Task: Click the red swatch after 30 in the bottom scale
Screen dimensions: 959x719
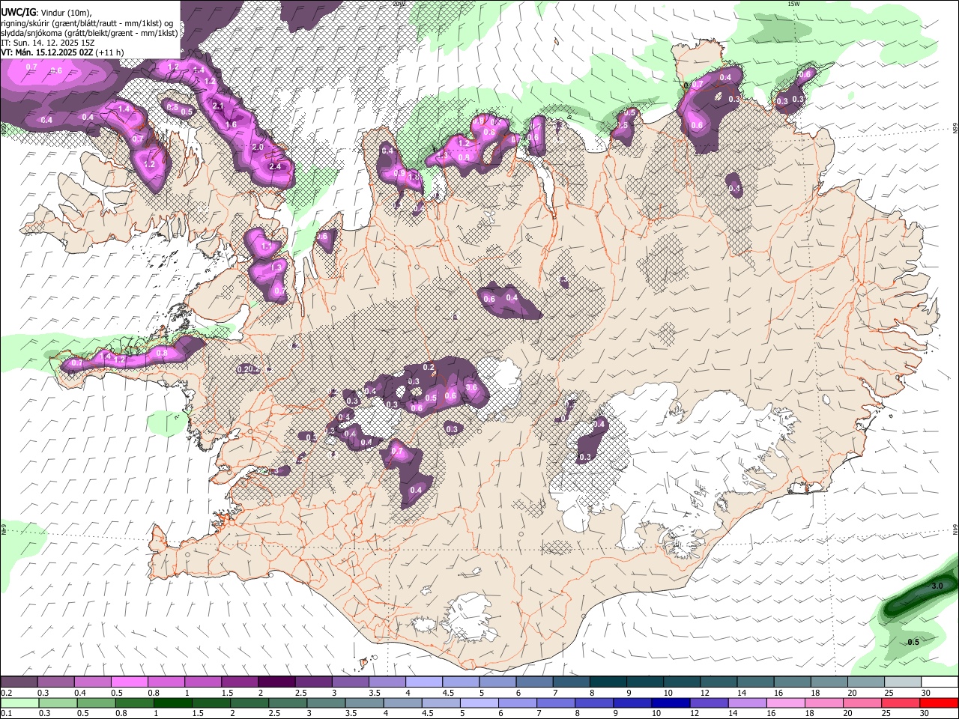Action: coord(938,703)
